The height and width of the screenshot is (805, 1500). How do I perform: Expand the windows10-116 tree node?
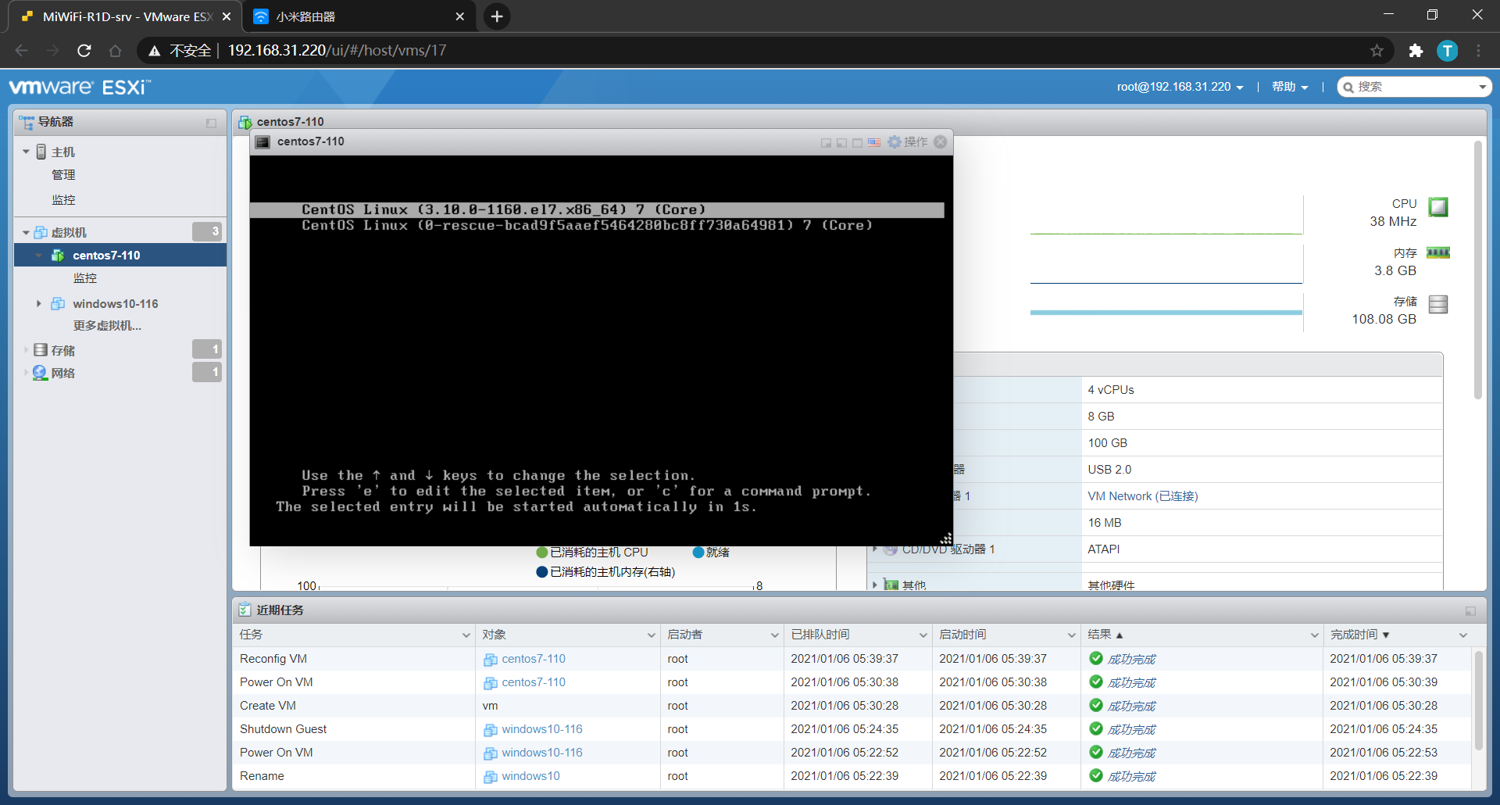[x=38, y=303]
